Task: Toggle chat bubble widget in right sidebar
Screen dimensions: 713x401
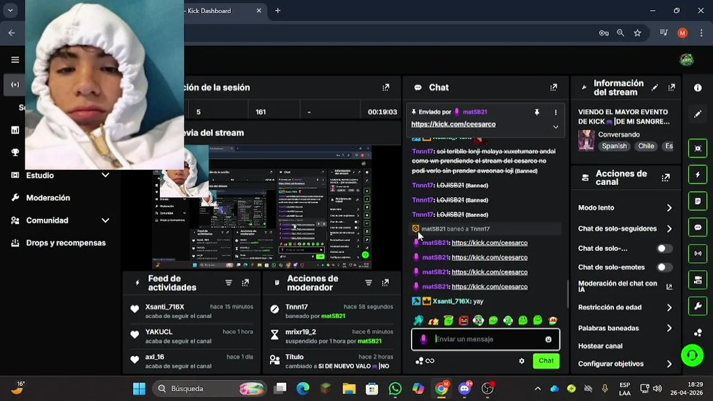Action: (697, 227)
